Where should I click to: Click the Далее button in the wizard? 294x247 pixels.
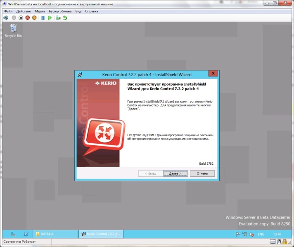click(x=175, y=173)
